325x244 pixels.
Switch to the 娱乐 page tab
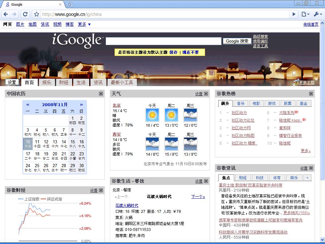coord(47,82)
